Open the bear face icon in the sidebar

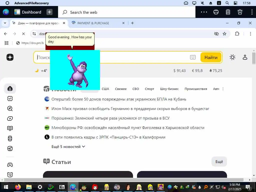(10, 175)
